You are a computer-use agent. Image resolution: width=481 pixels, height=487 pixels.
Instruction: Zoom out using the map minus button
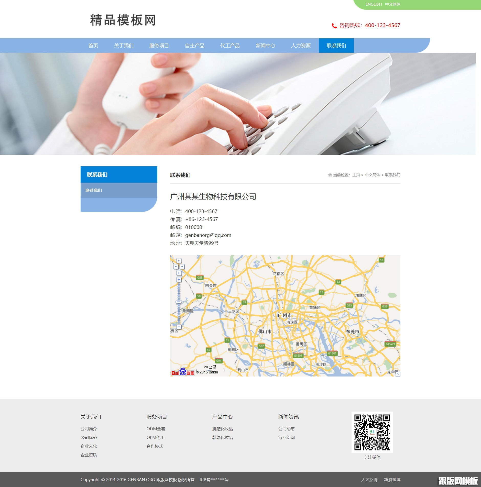pos(179,327)
